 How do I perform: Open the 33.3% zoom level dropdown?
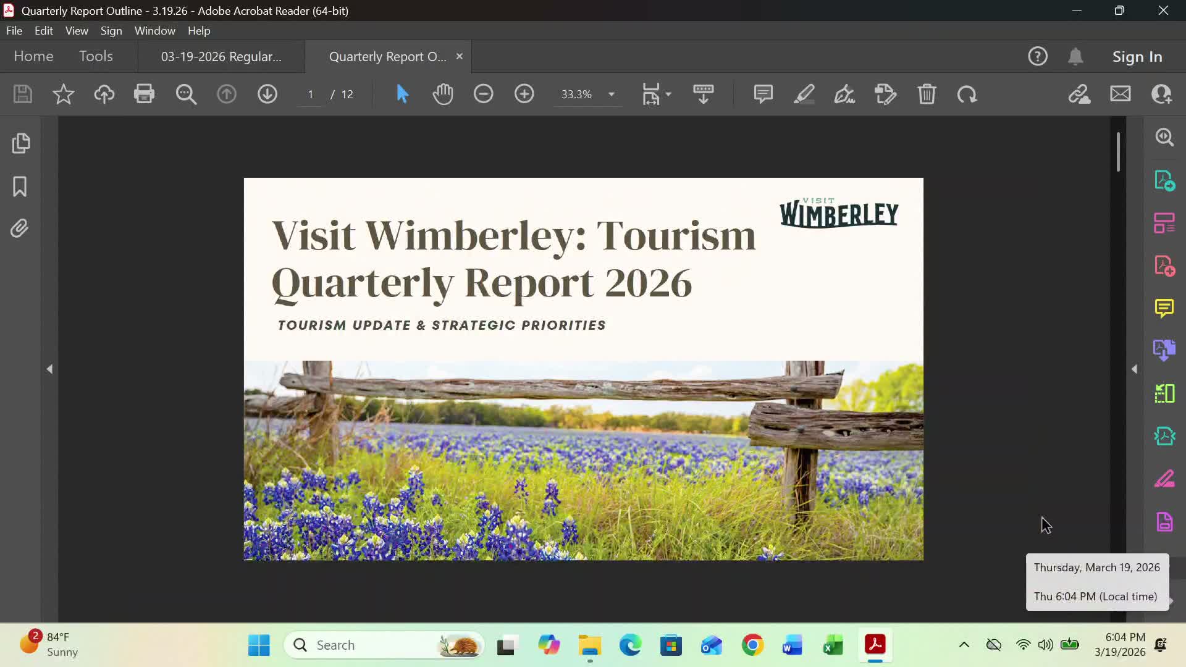[x=611, y=94]
